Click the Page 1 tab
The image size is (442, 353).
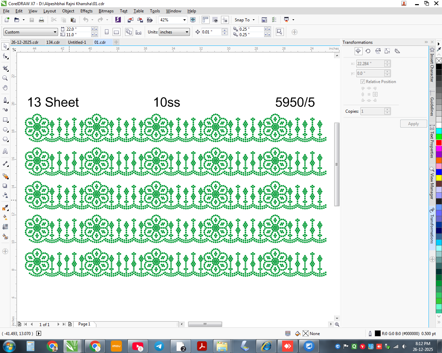84,324
